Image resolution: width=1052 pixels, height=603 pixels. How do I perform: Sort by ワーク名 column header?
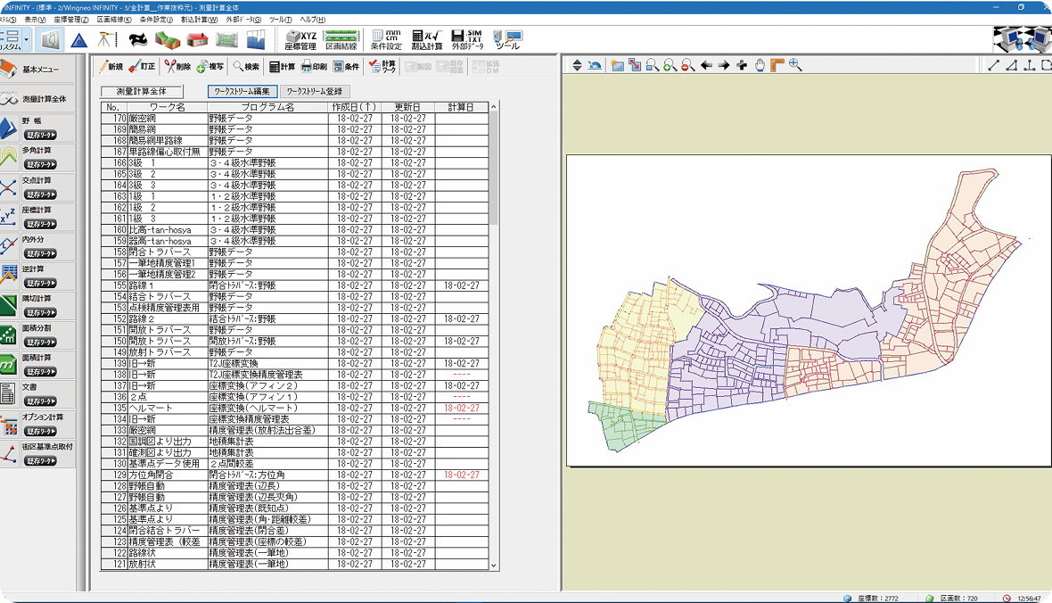[167, 107]
